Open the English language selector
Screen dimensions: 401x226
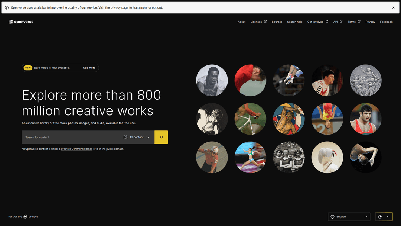coord(349,217)
